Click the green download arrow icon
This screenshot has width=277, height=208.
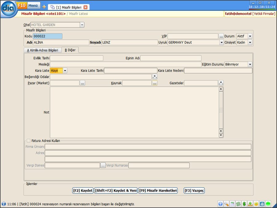250,204
